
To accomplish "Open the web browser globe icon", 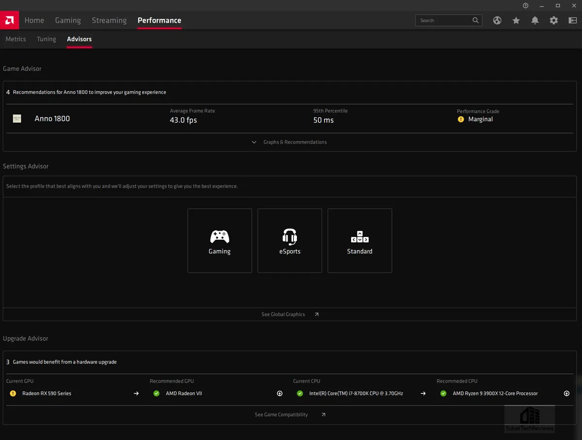I will (x=497, y=20).
